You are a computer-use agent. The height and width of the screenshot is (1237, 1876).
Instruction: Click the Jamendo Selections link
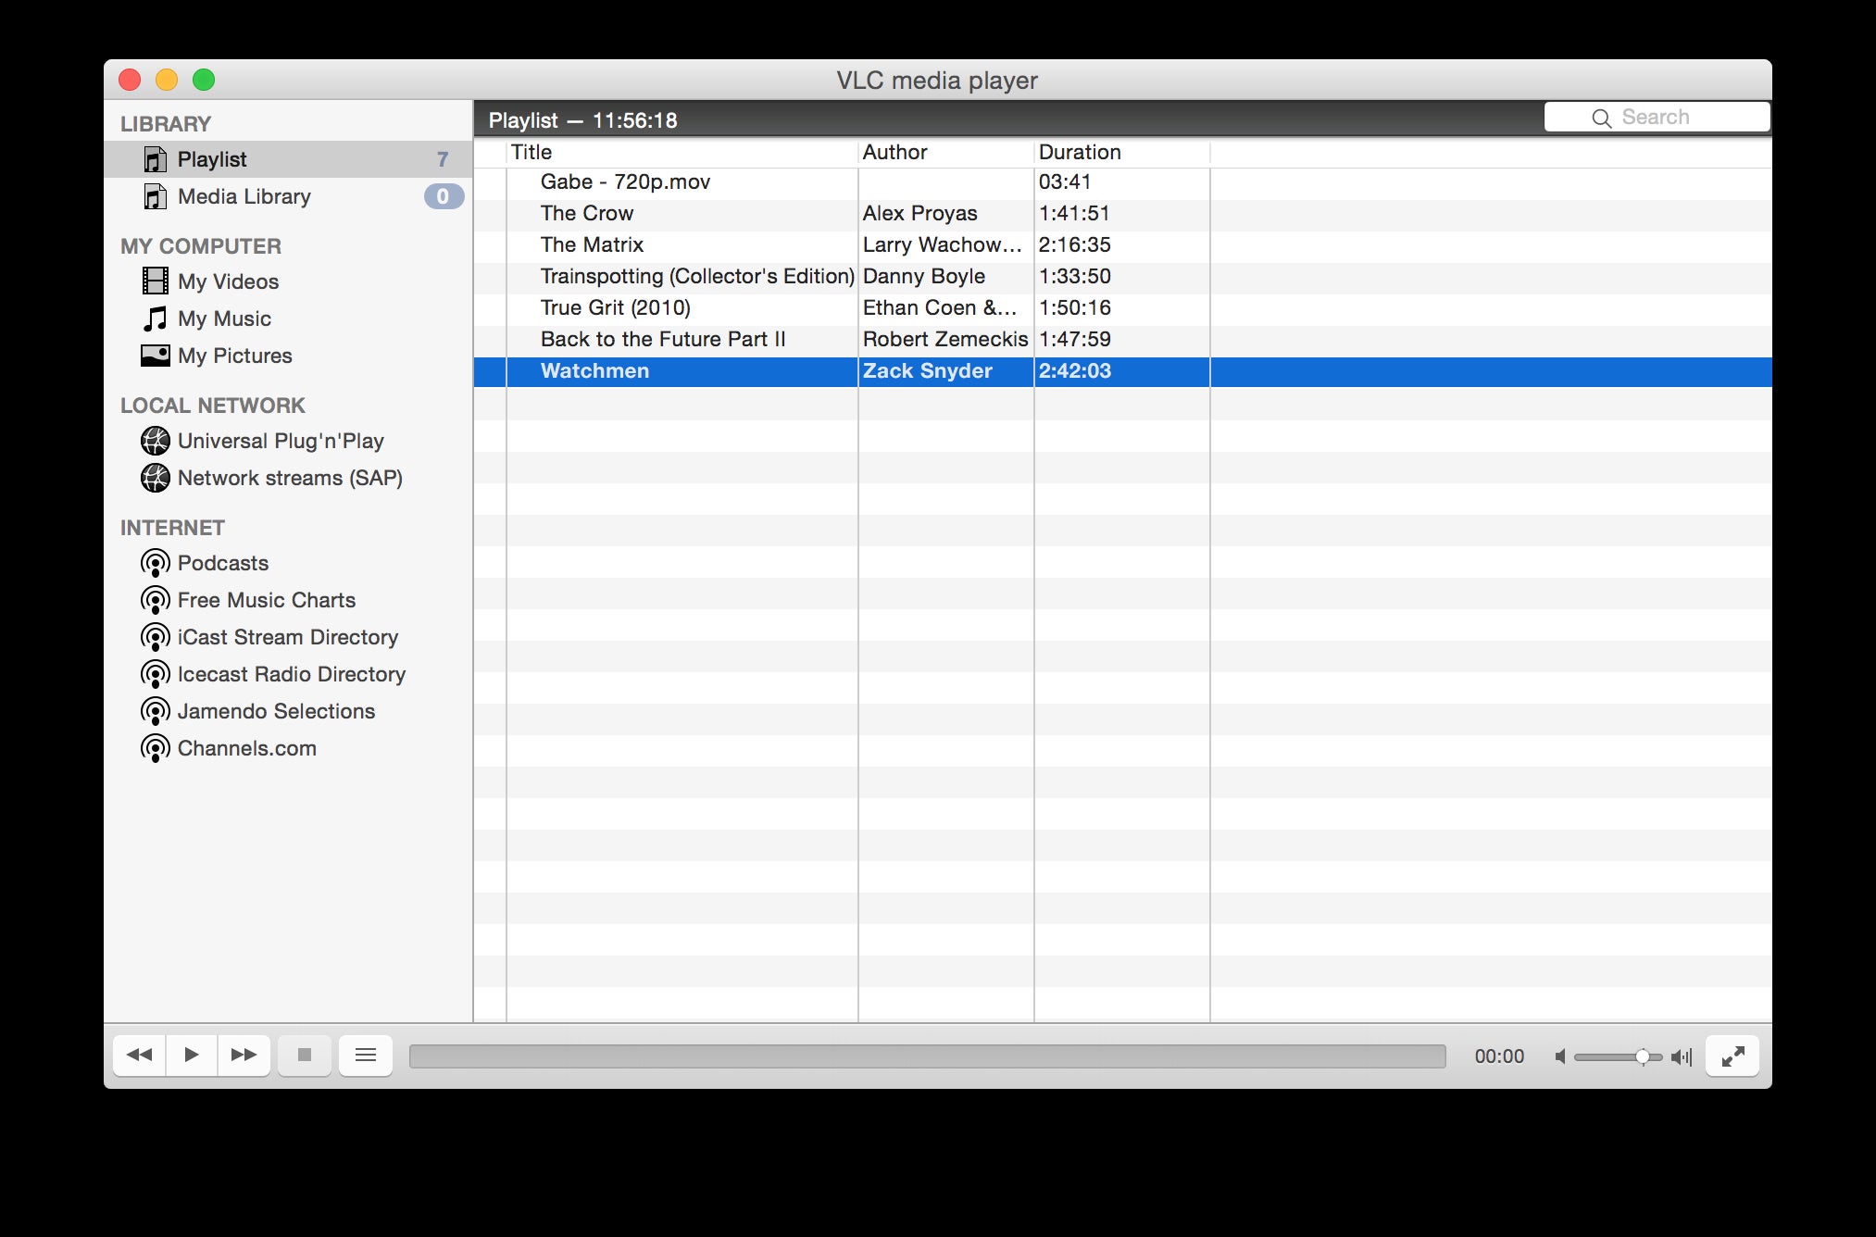(276, 711)
